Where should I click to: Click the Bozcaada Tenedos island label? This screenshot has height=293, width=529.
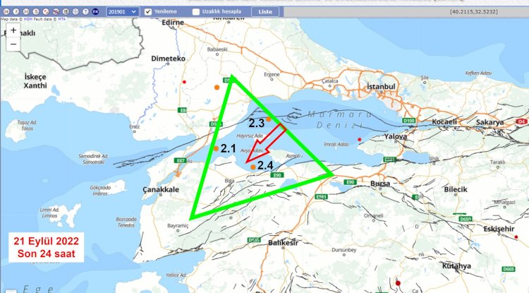126,222
